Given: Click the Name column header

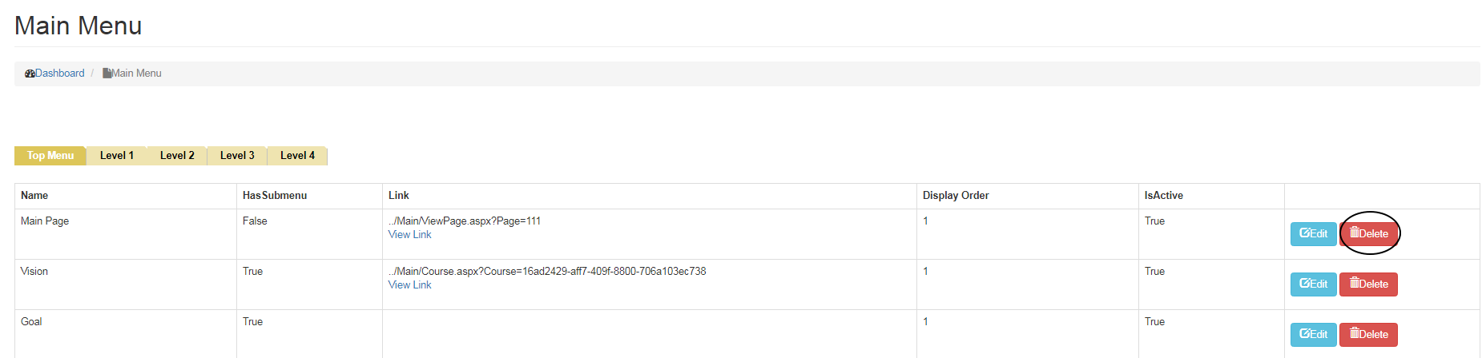Looking at the screenshot, I should [x=34, y=196].
